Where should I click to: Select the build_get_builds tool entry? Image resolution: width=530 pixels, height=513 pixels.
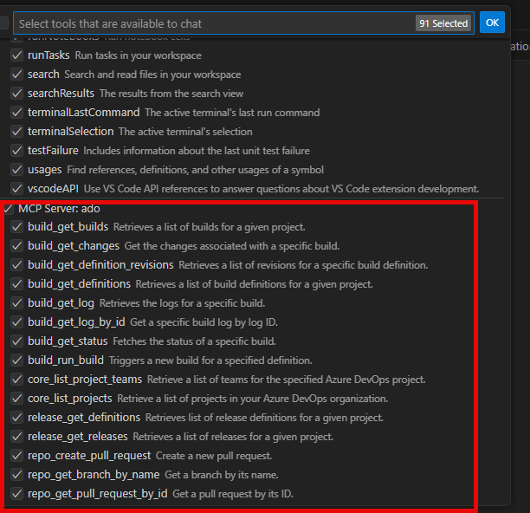tap(68, 227)
